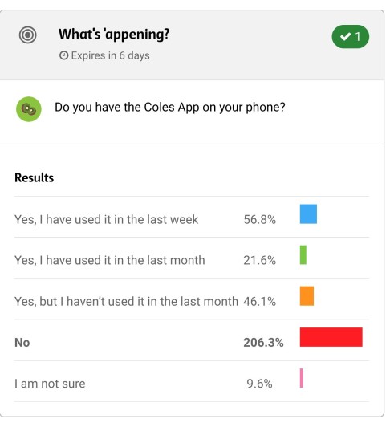Select Yes, but haven't used it option

pyautogui.click(x=192, y=299)
